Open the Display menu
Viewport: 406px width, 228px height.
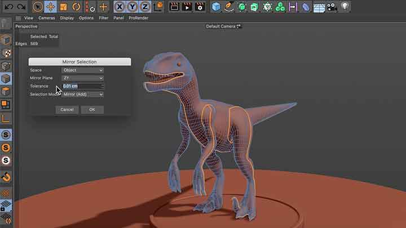coord(67,18)
